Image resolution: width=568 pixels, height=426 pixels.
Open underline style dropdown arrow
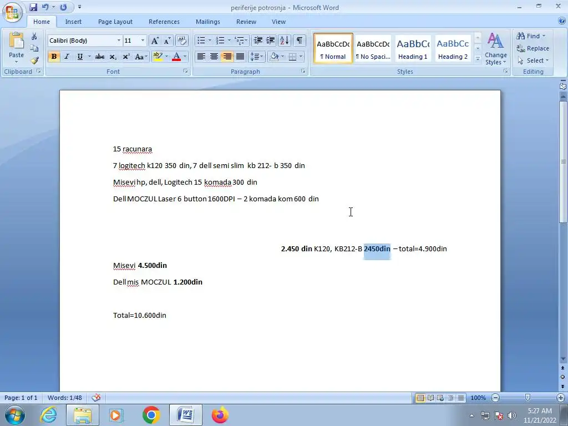(x=89, y=57)
